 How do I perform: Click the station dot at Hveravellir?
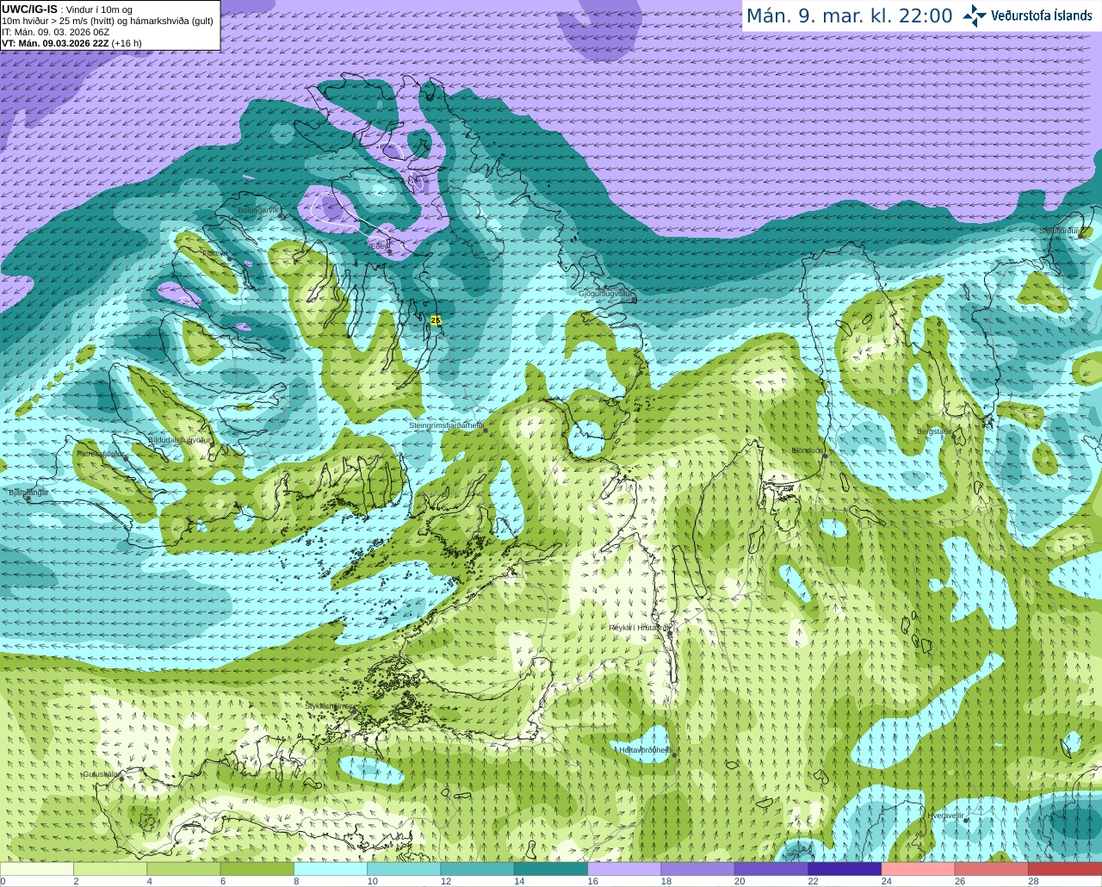click(x=966, y=821)
